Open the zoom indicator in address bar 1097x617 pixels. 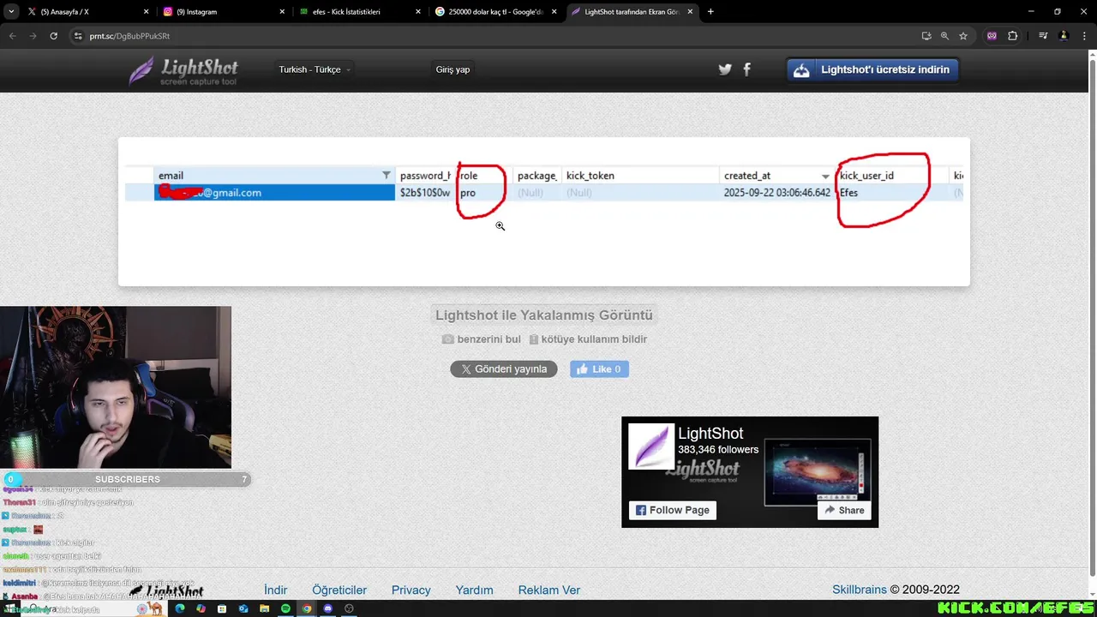944,36
